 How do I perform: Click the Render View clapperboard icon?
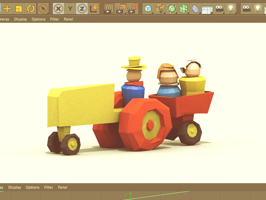click(x=109, y=9)
